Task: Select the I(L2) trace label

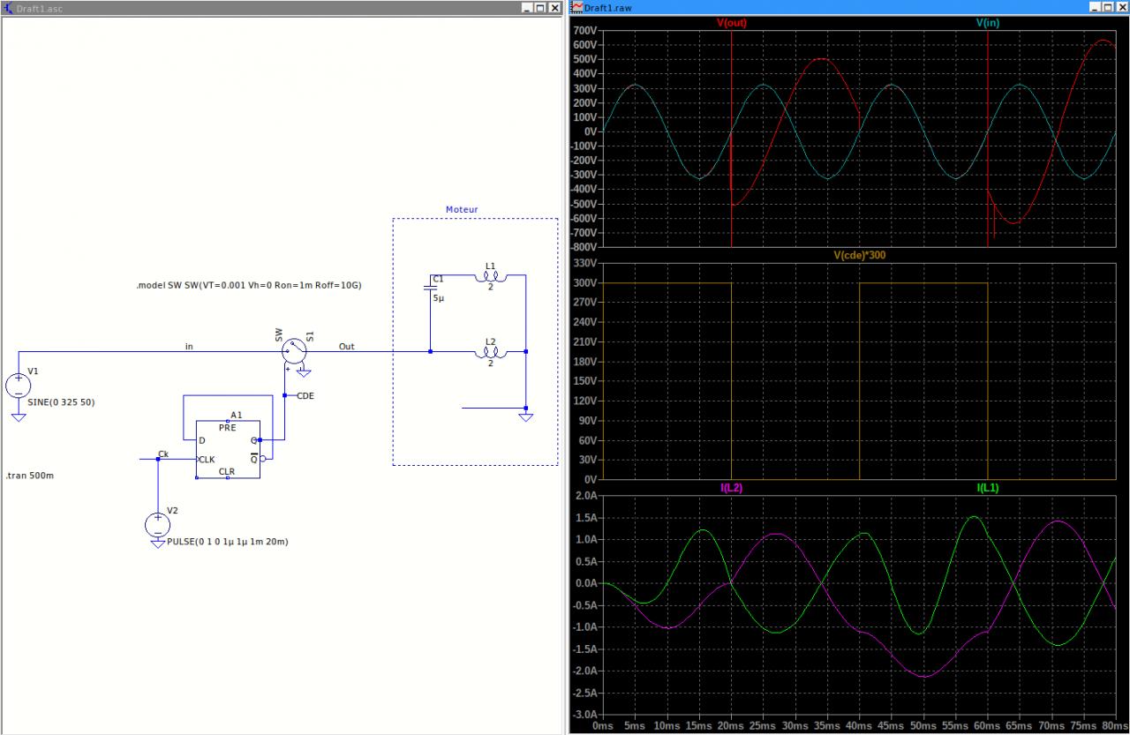Action: tap(730, 488)
